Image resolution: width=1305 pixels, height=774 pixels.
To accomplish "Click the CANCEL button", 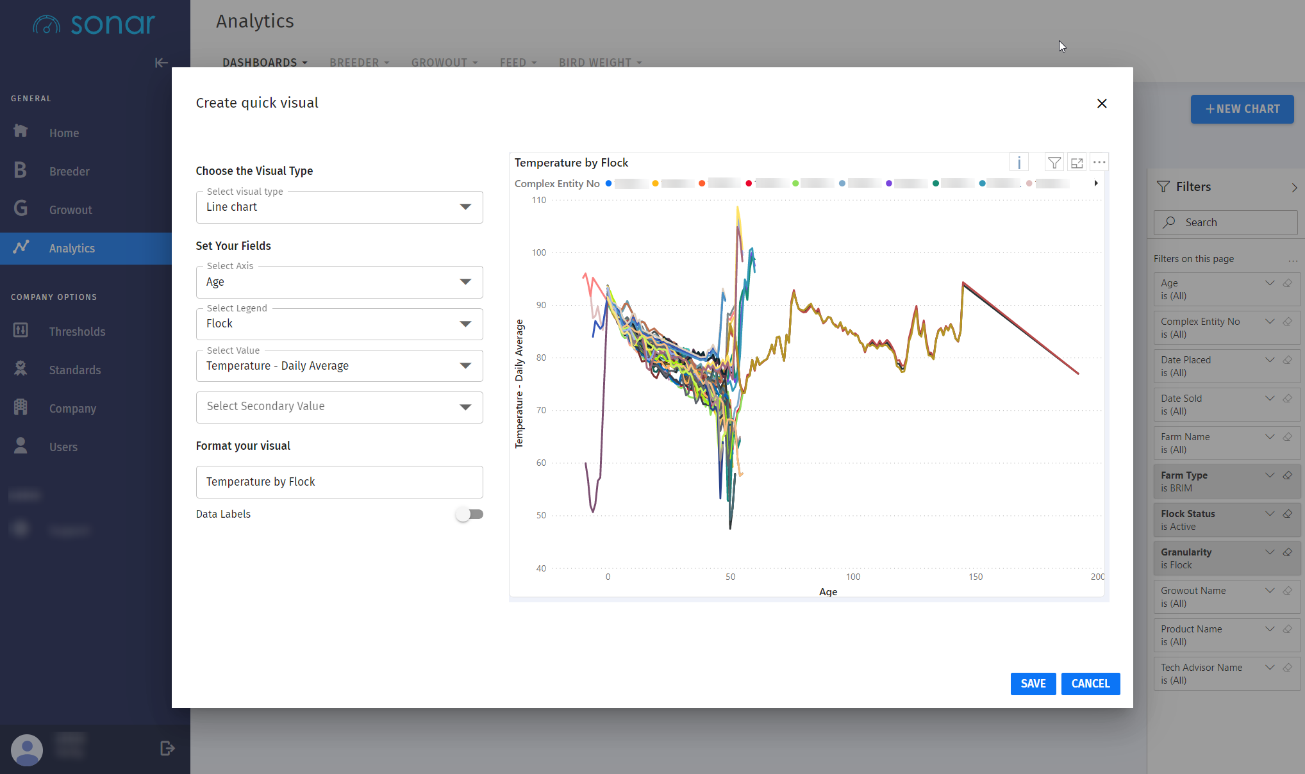I will pos(1090,684).
